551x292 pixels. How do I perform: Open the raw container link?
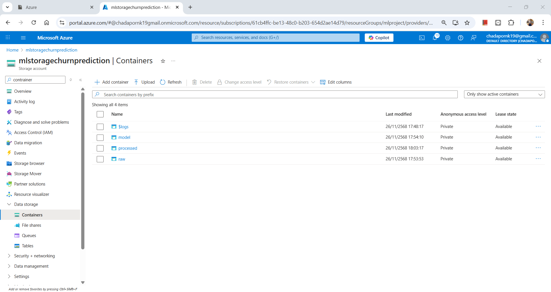(x=122, y=159)
